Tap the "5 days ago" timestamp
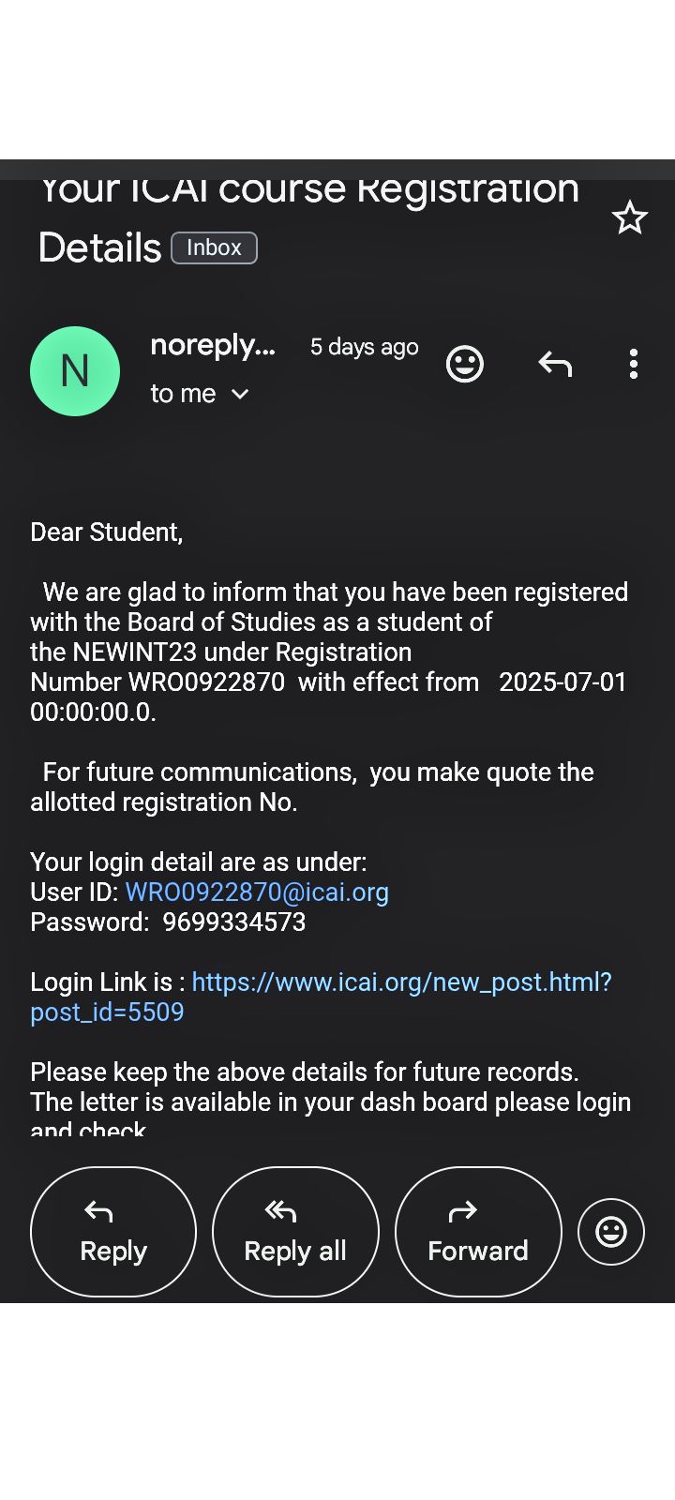Image resolution: width=675 pixels, height=1500 pixels. coord(364,347)
